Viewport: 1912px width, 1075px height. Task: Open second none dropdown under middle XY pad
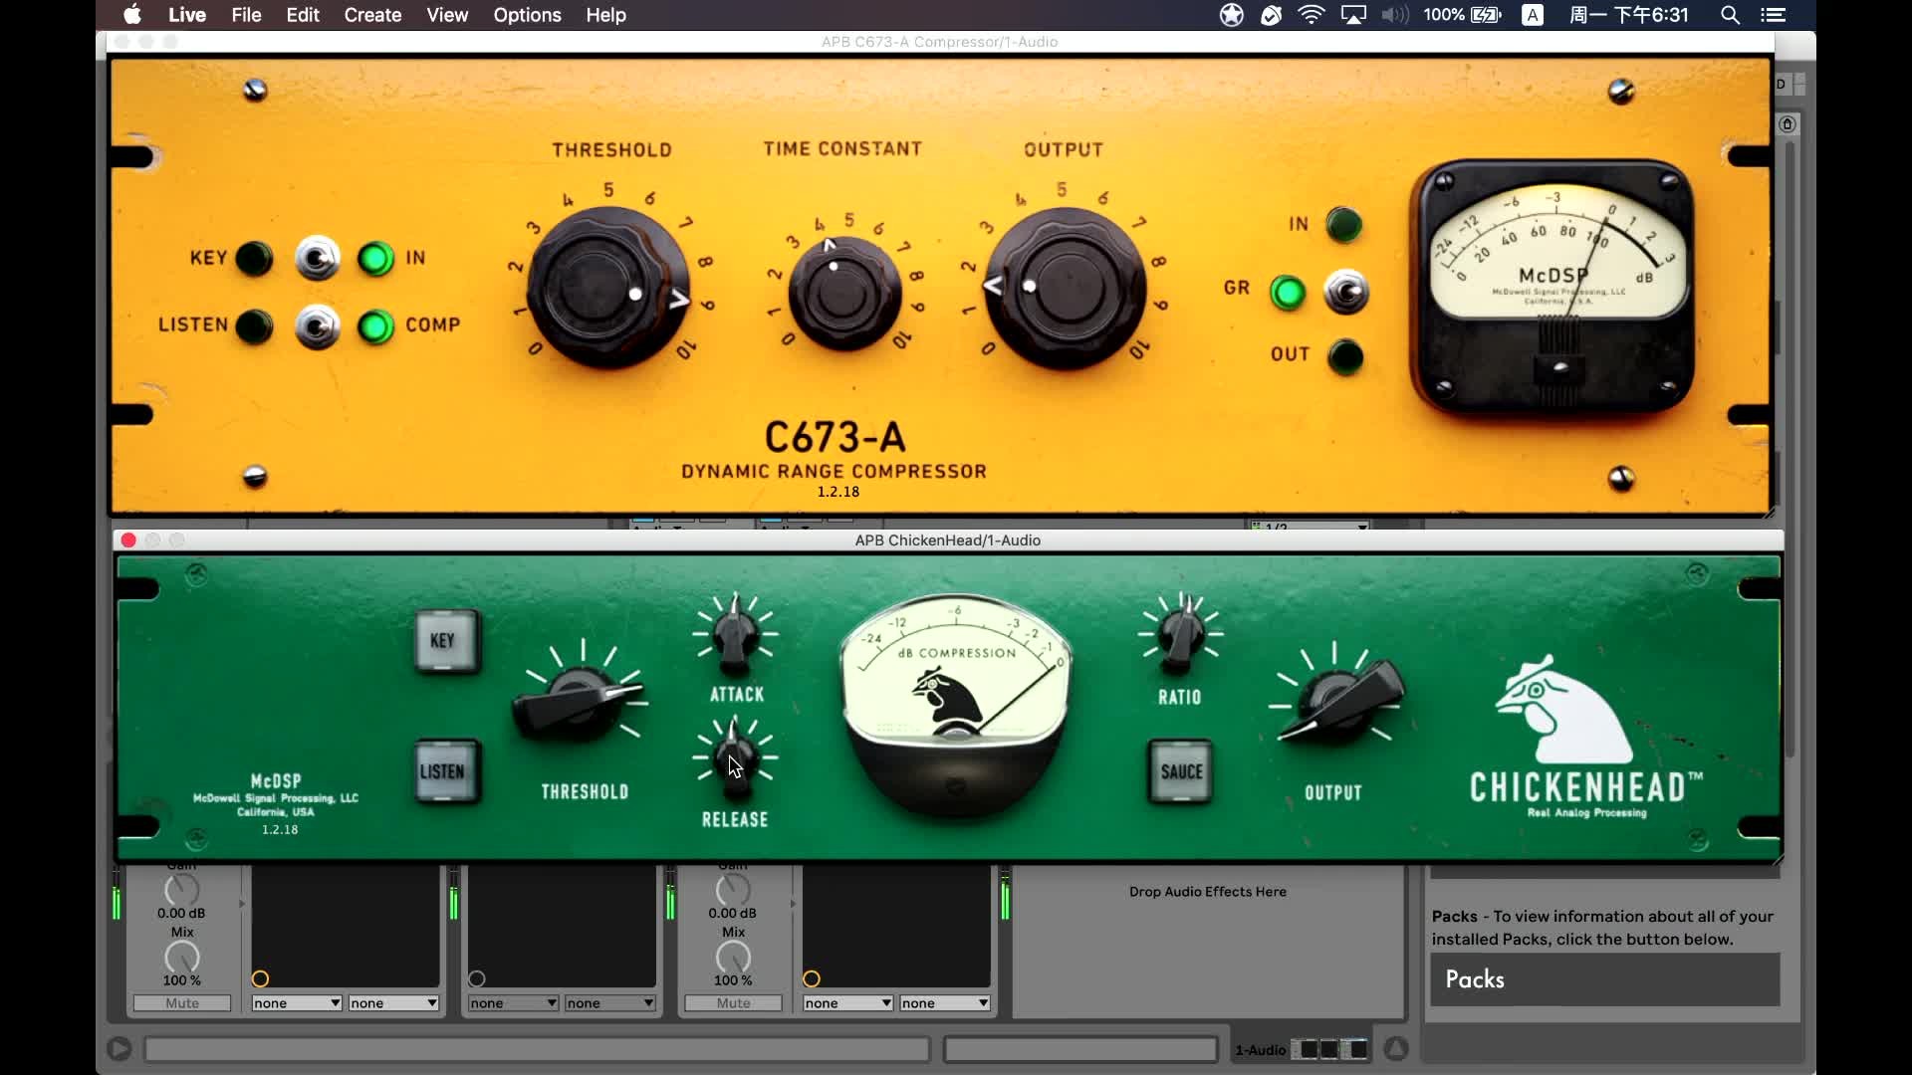tap(609, 1003)
